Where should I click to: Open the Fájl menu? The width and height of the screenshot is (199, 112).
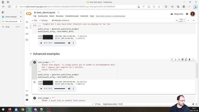[x=35, y=16]
